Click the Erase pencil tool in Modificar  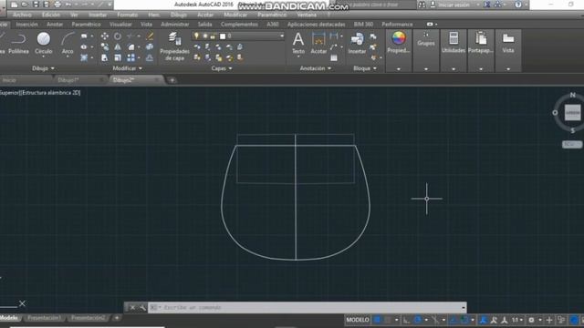pyautogui.click(x=150, y=36)
